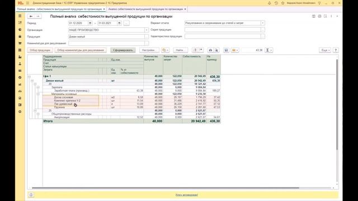Go back with the left arrow button

(x=31, y=16)
